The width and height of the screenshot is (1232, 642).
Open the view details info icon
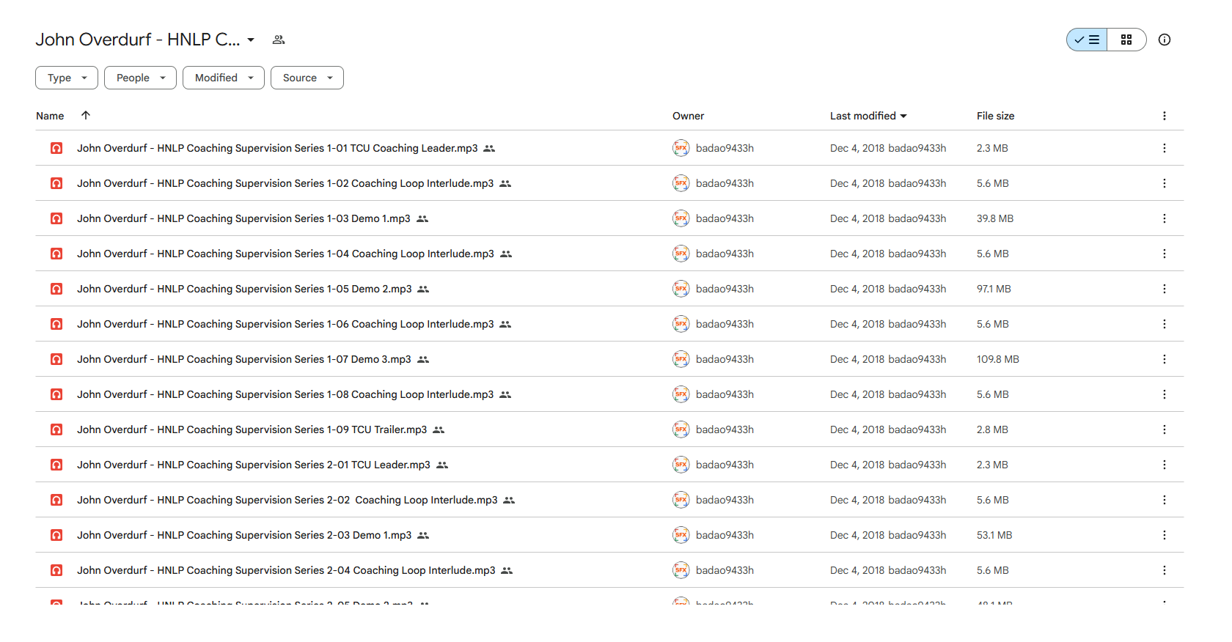(1165, 40)
